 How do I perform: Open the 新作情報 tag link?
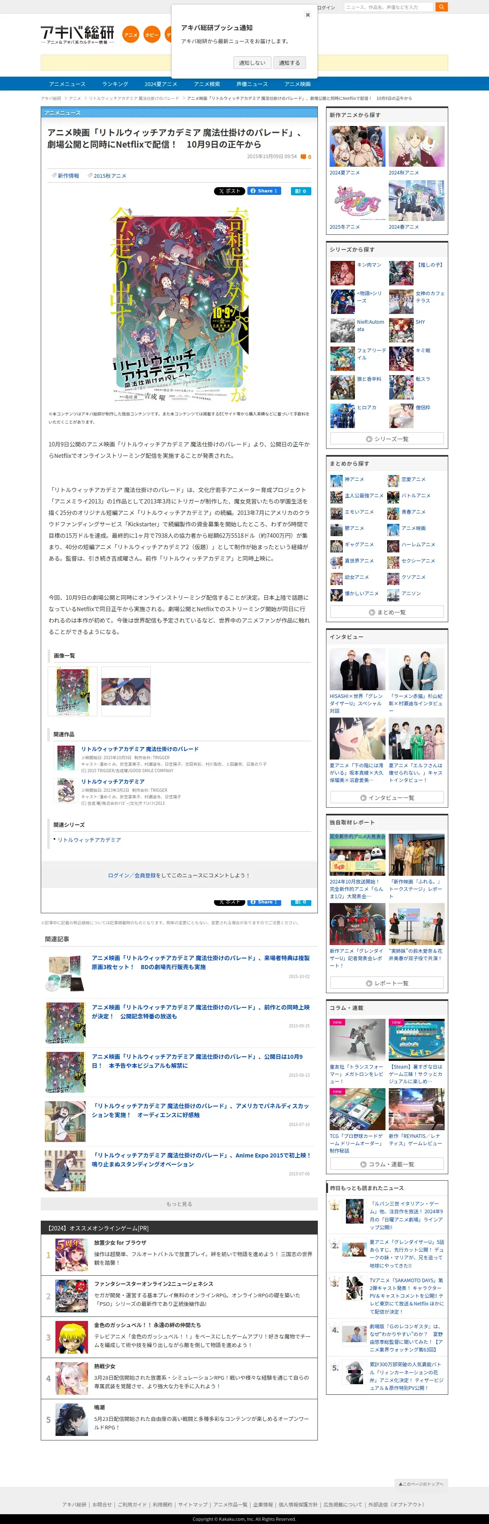[x=68, y=176]
